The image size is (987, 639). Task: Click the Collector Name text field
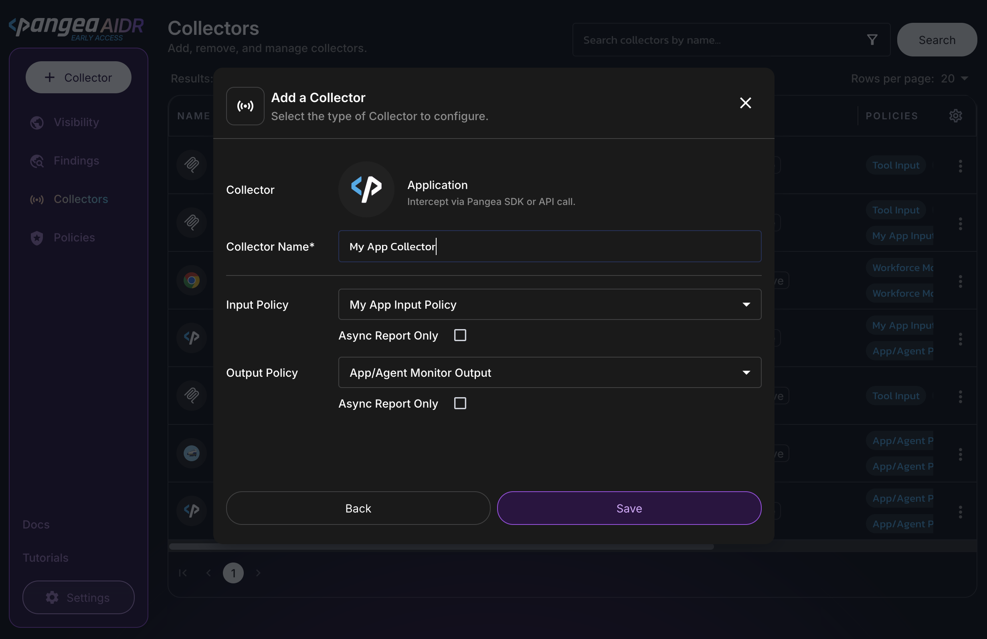(550, 246)
